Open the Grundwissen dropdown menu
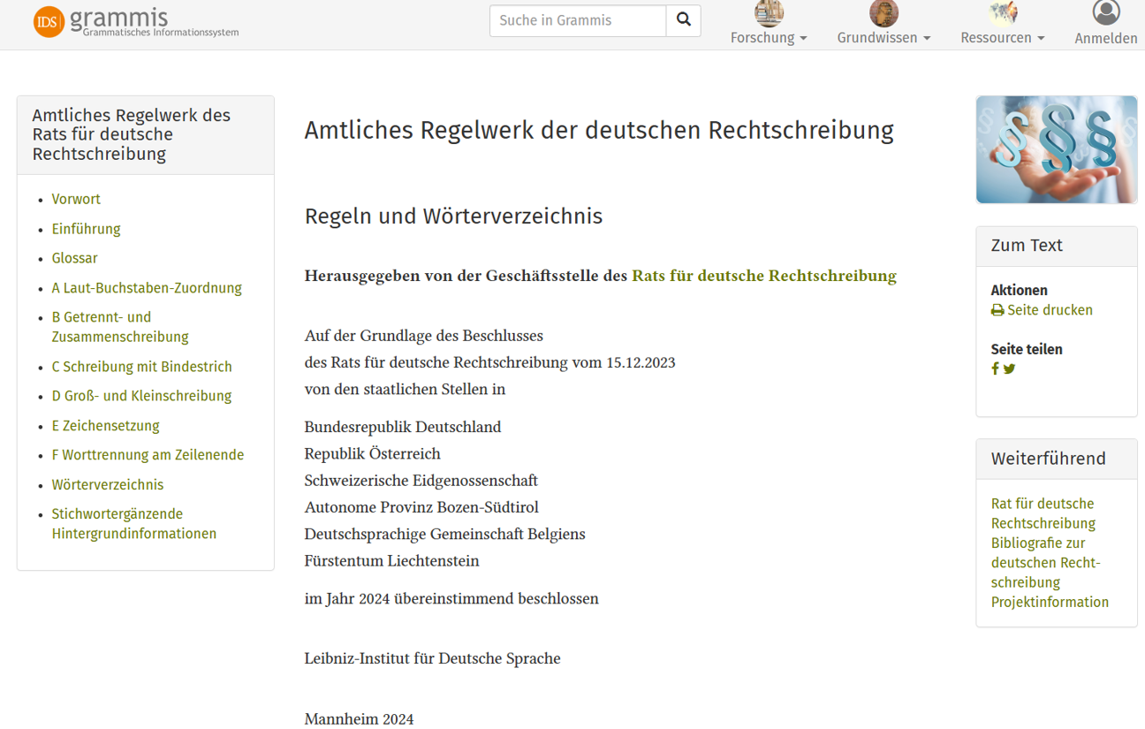1145x729 pixels. click(883, 38)
